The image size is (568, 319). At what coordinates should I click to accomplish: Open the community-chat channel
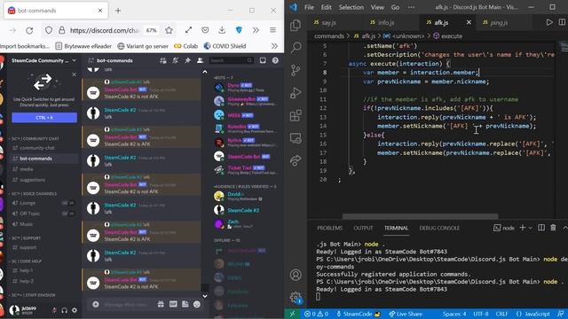43,148
